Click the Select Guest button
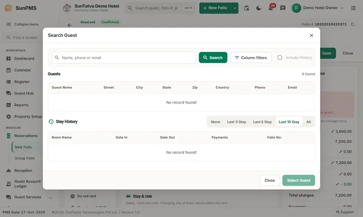This screenshot has width=363, height=217. coord(298,180)
